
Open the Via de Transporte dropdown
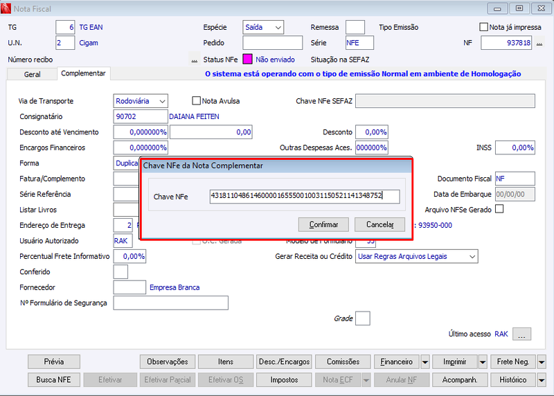pyautogui.click(x=141, y=101)
